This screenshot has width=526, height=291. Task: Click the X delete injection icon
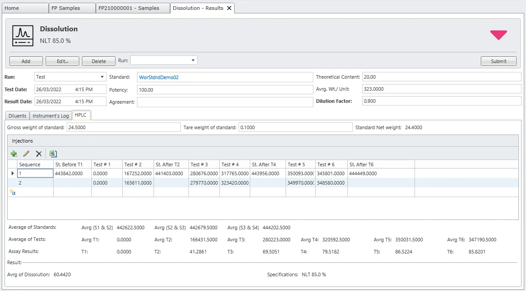click(x=38, y=154)
